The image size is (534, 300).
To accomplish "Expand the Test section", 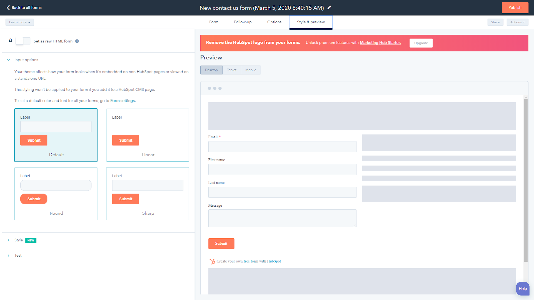I will (x=9, y=256).
